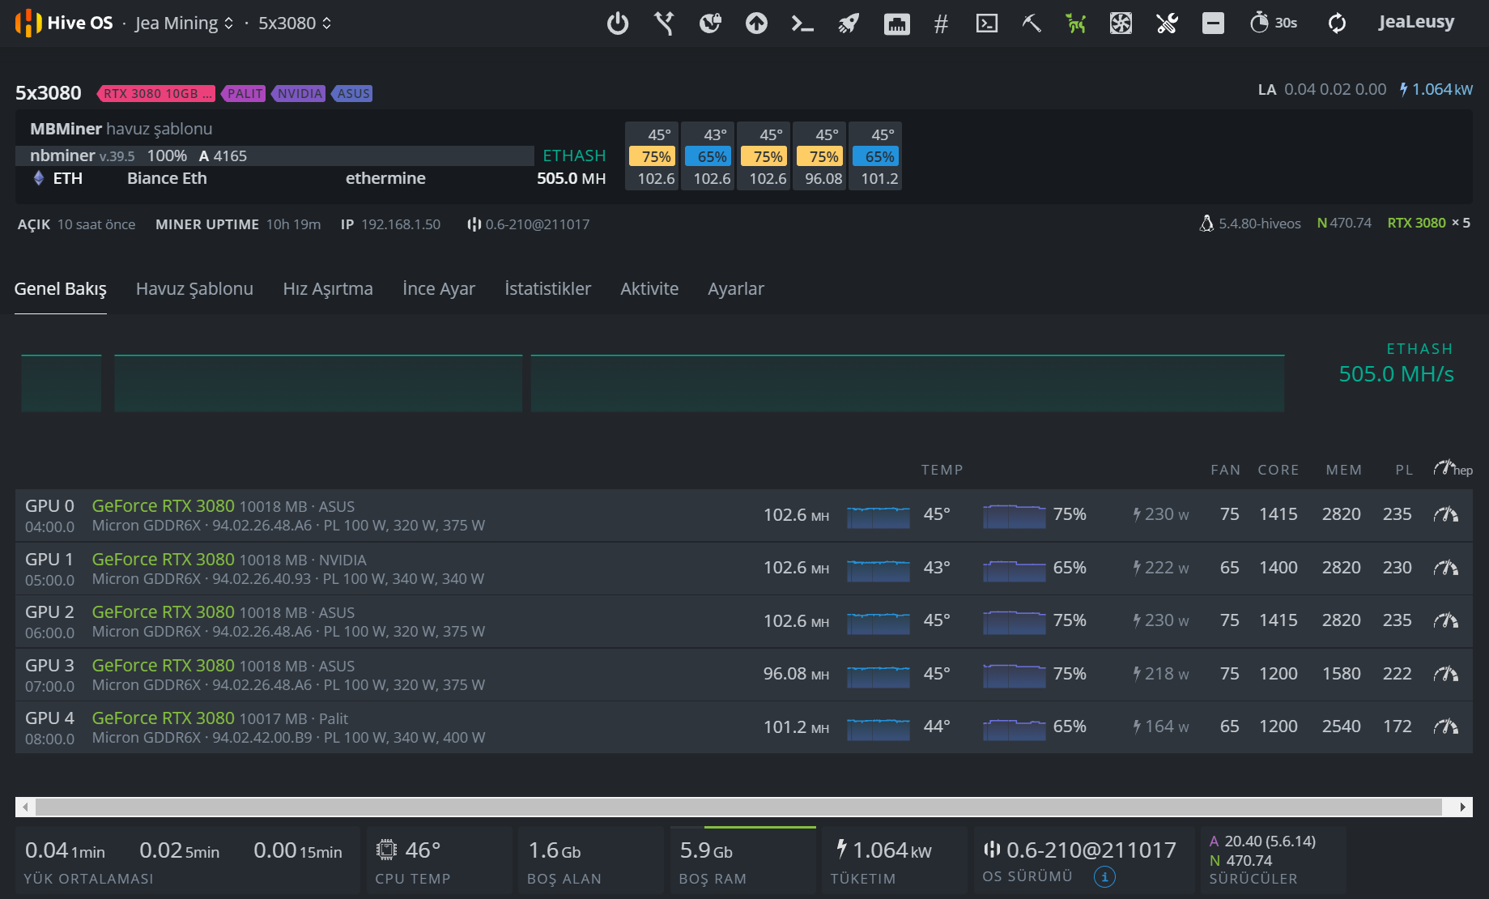
Task: Open the power actions icon
Action: (x=618, y=23)
